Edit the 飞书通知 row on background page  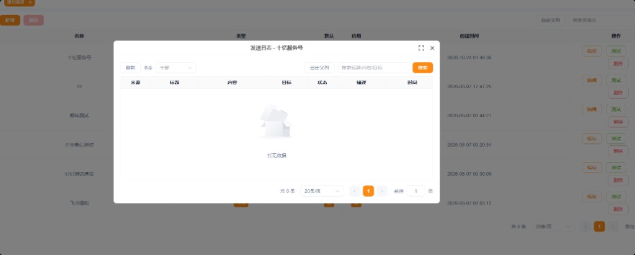(592, 197)
